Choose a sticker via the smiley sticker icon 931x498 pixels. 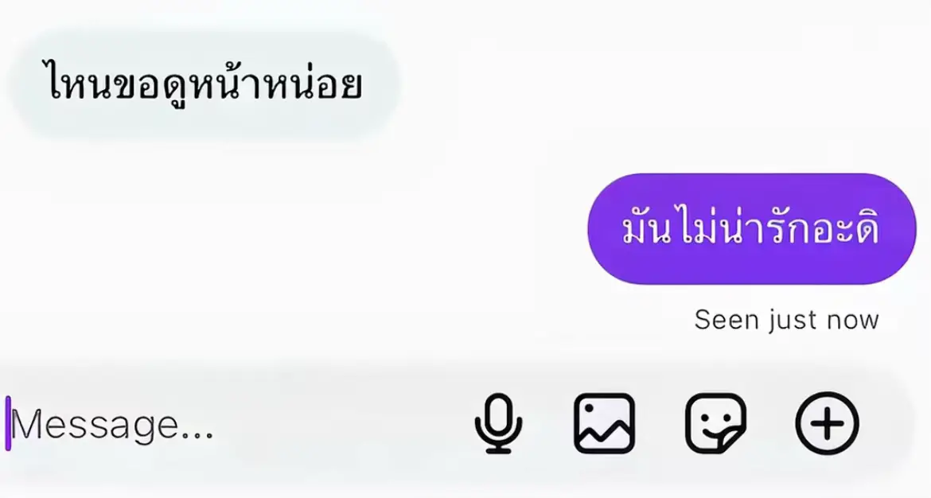[x=715, y=424]
